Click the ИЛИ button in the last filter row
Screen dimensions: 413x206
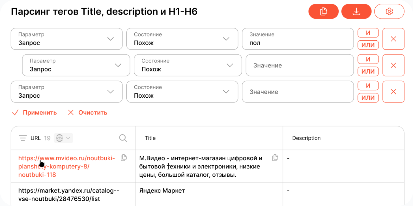coord(368,98)
